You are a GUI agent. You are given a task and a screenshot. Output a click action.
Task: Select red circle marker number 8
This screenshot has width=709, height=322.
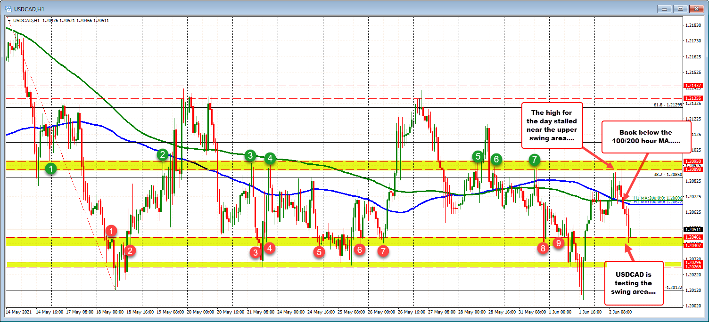coord(543,248)
